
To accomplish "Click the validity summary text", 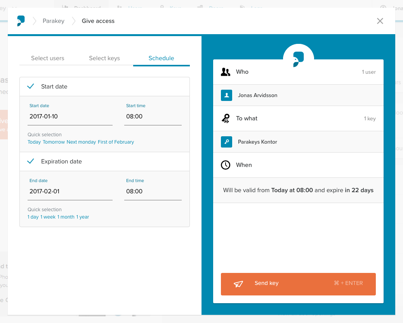I will click(x=298, y=190).
